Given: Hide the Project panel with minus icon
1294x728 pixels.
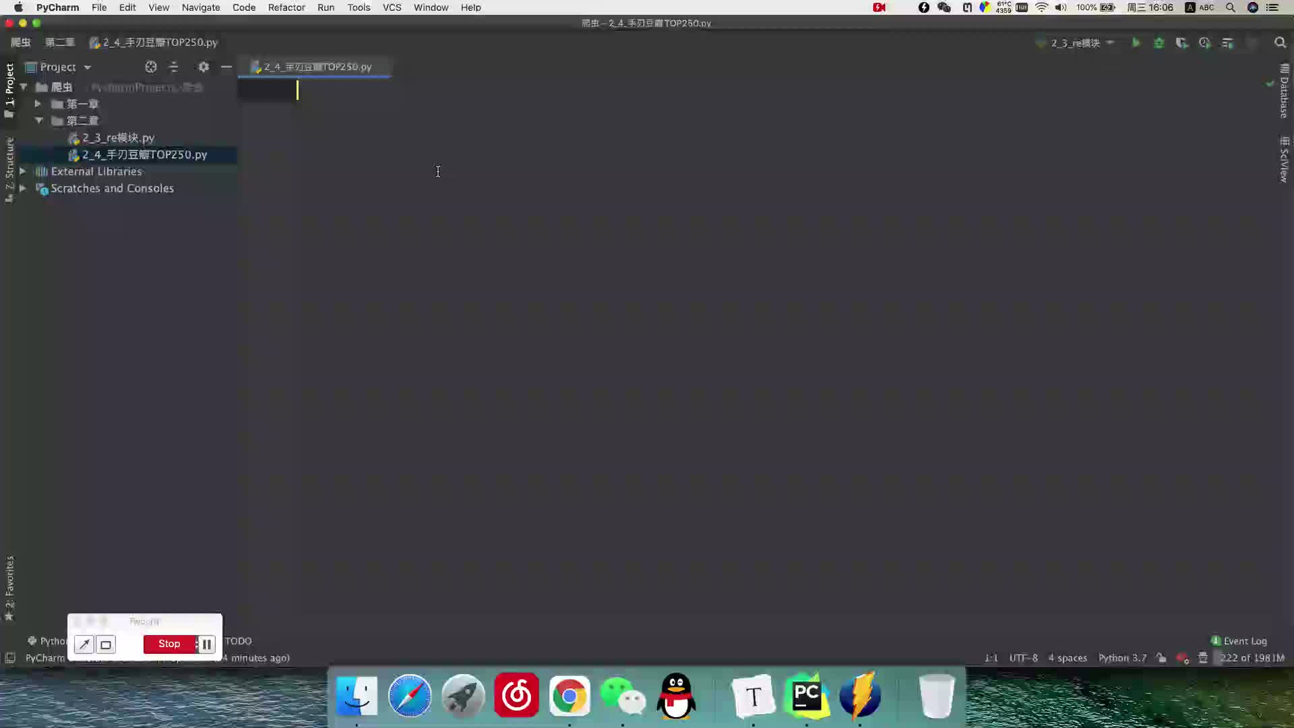Looking at the screenshot, I should coord(226,67).
